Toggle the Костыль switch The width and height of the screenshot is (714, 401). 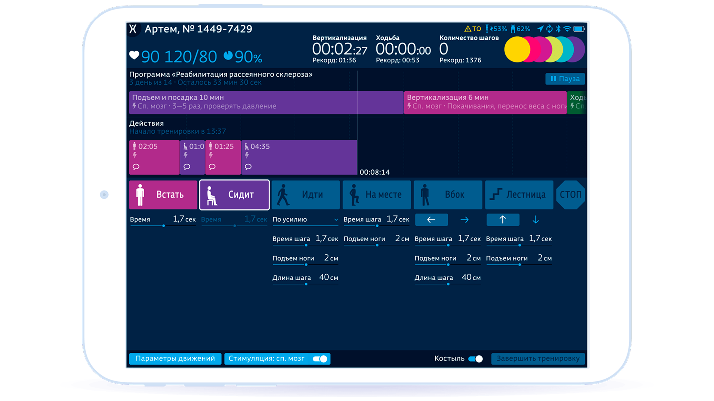coord(475,359)
